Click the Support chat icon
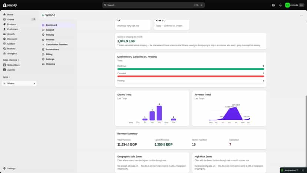This screenshot has height=173, width=307. tap(43, 30)
